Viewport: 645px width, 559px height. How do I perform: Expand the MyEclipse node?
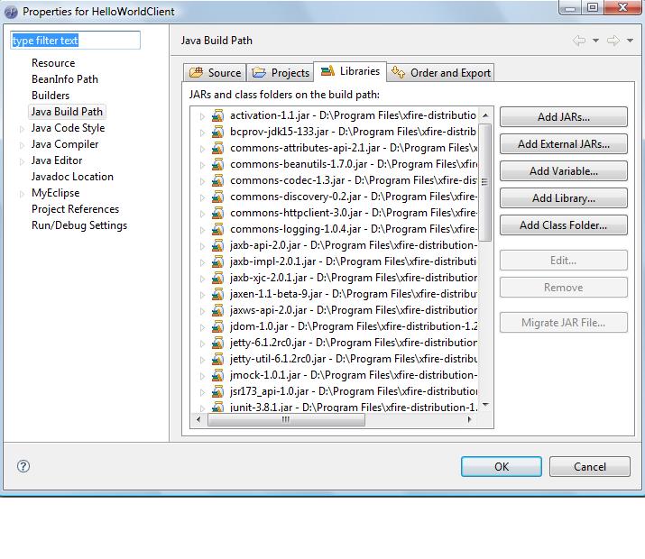pyautogui.click(x=23, y=194)
